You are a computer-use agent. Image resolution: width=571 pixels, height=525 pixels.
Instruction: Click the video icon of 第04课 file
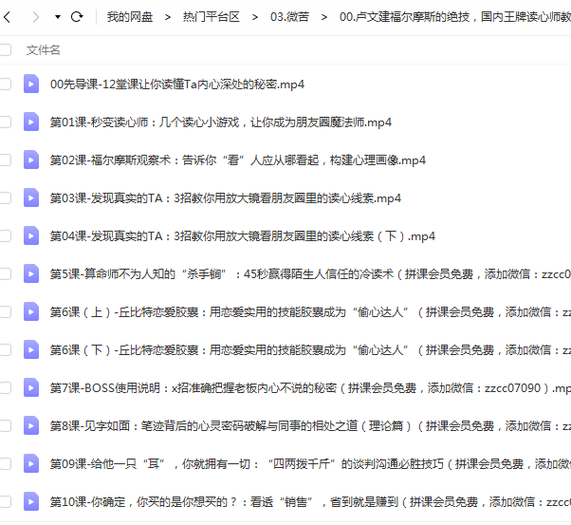31,236
